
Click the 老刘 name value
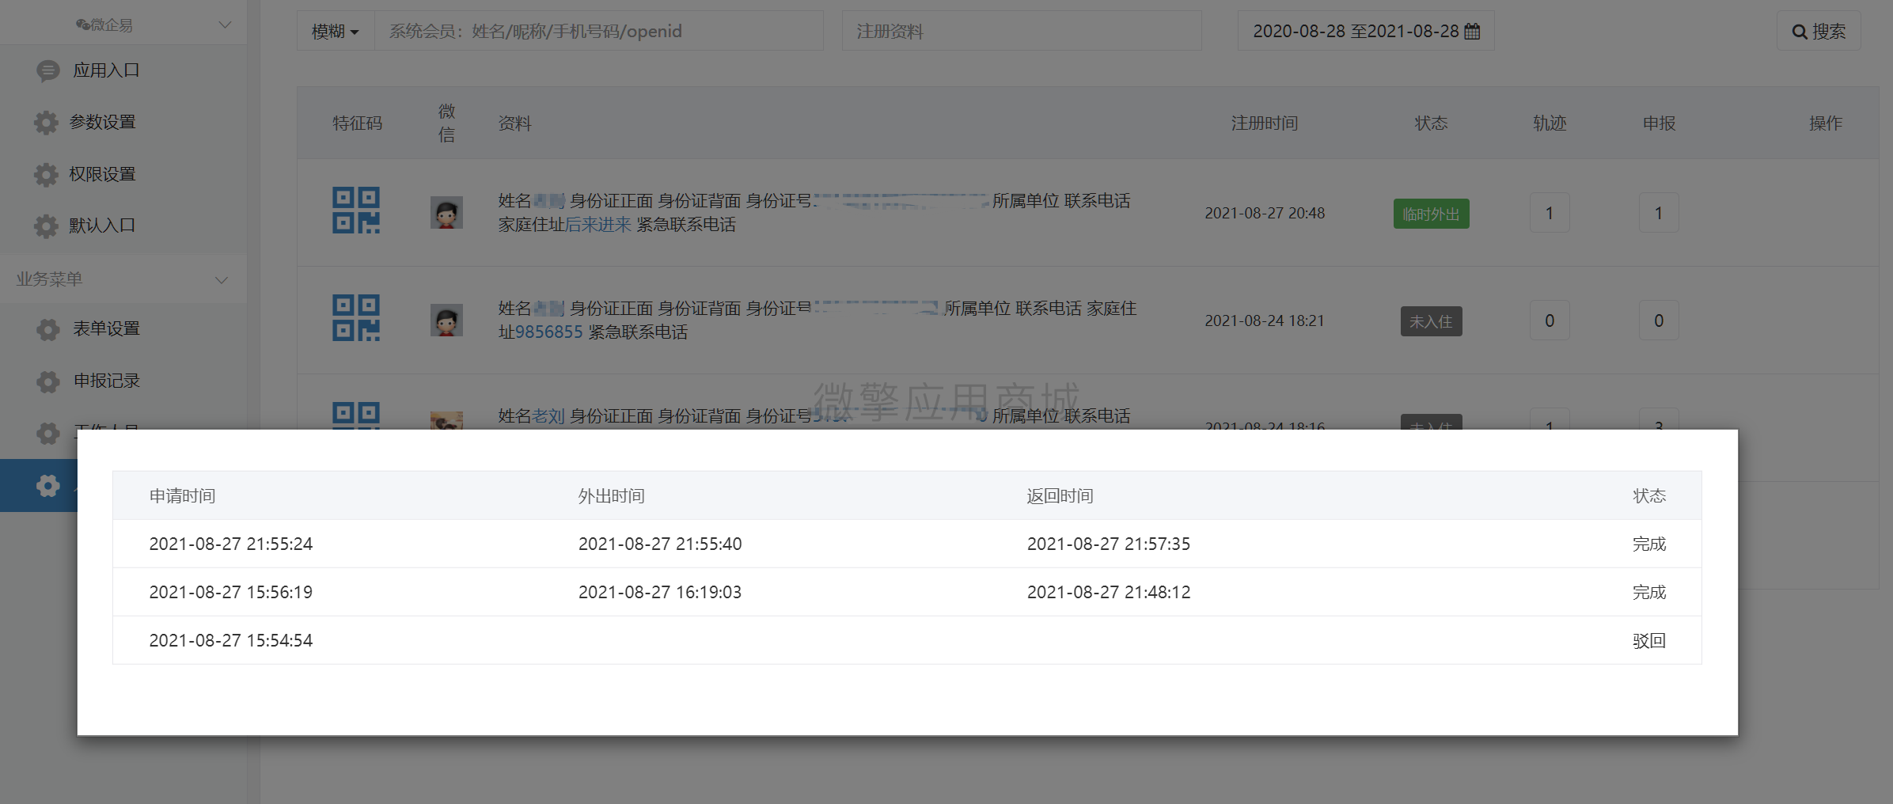(x=548, y=416)
